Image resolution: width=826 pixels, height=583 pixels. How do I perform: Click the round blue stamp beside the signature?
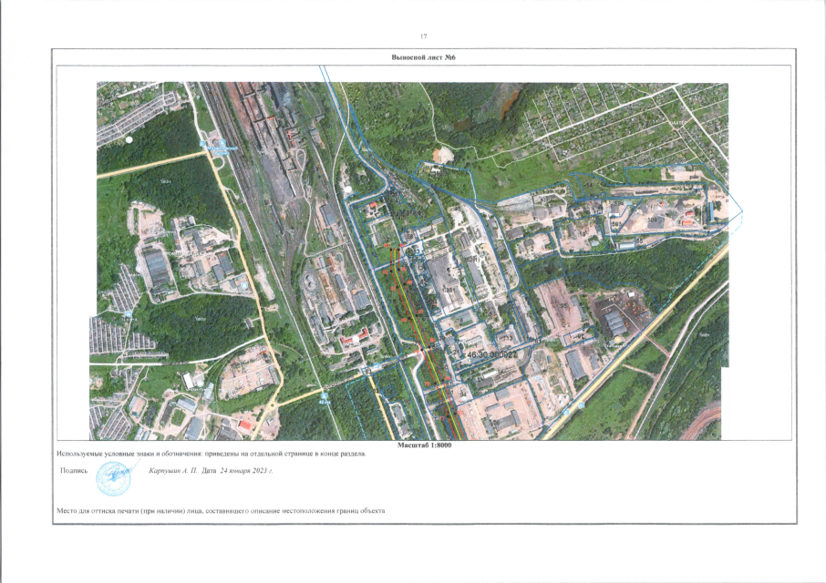[x=114, y=474]
